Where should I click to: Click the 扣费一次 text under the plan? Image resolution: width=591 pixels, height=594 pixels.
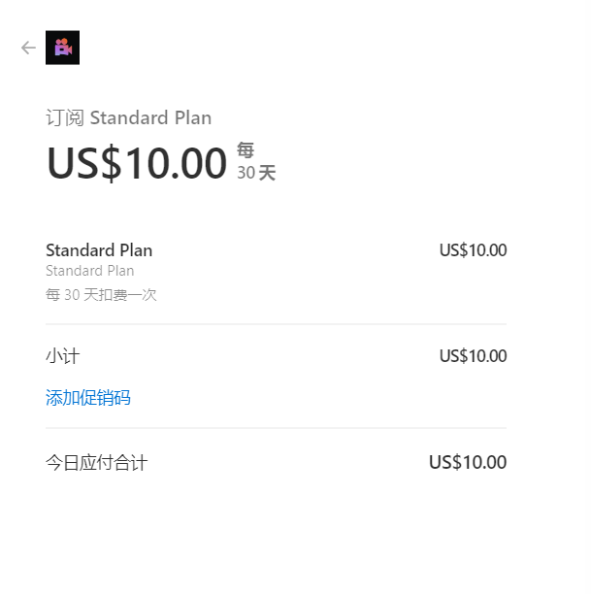click(x=129, y=295)
